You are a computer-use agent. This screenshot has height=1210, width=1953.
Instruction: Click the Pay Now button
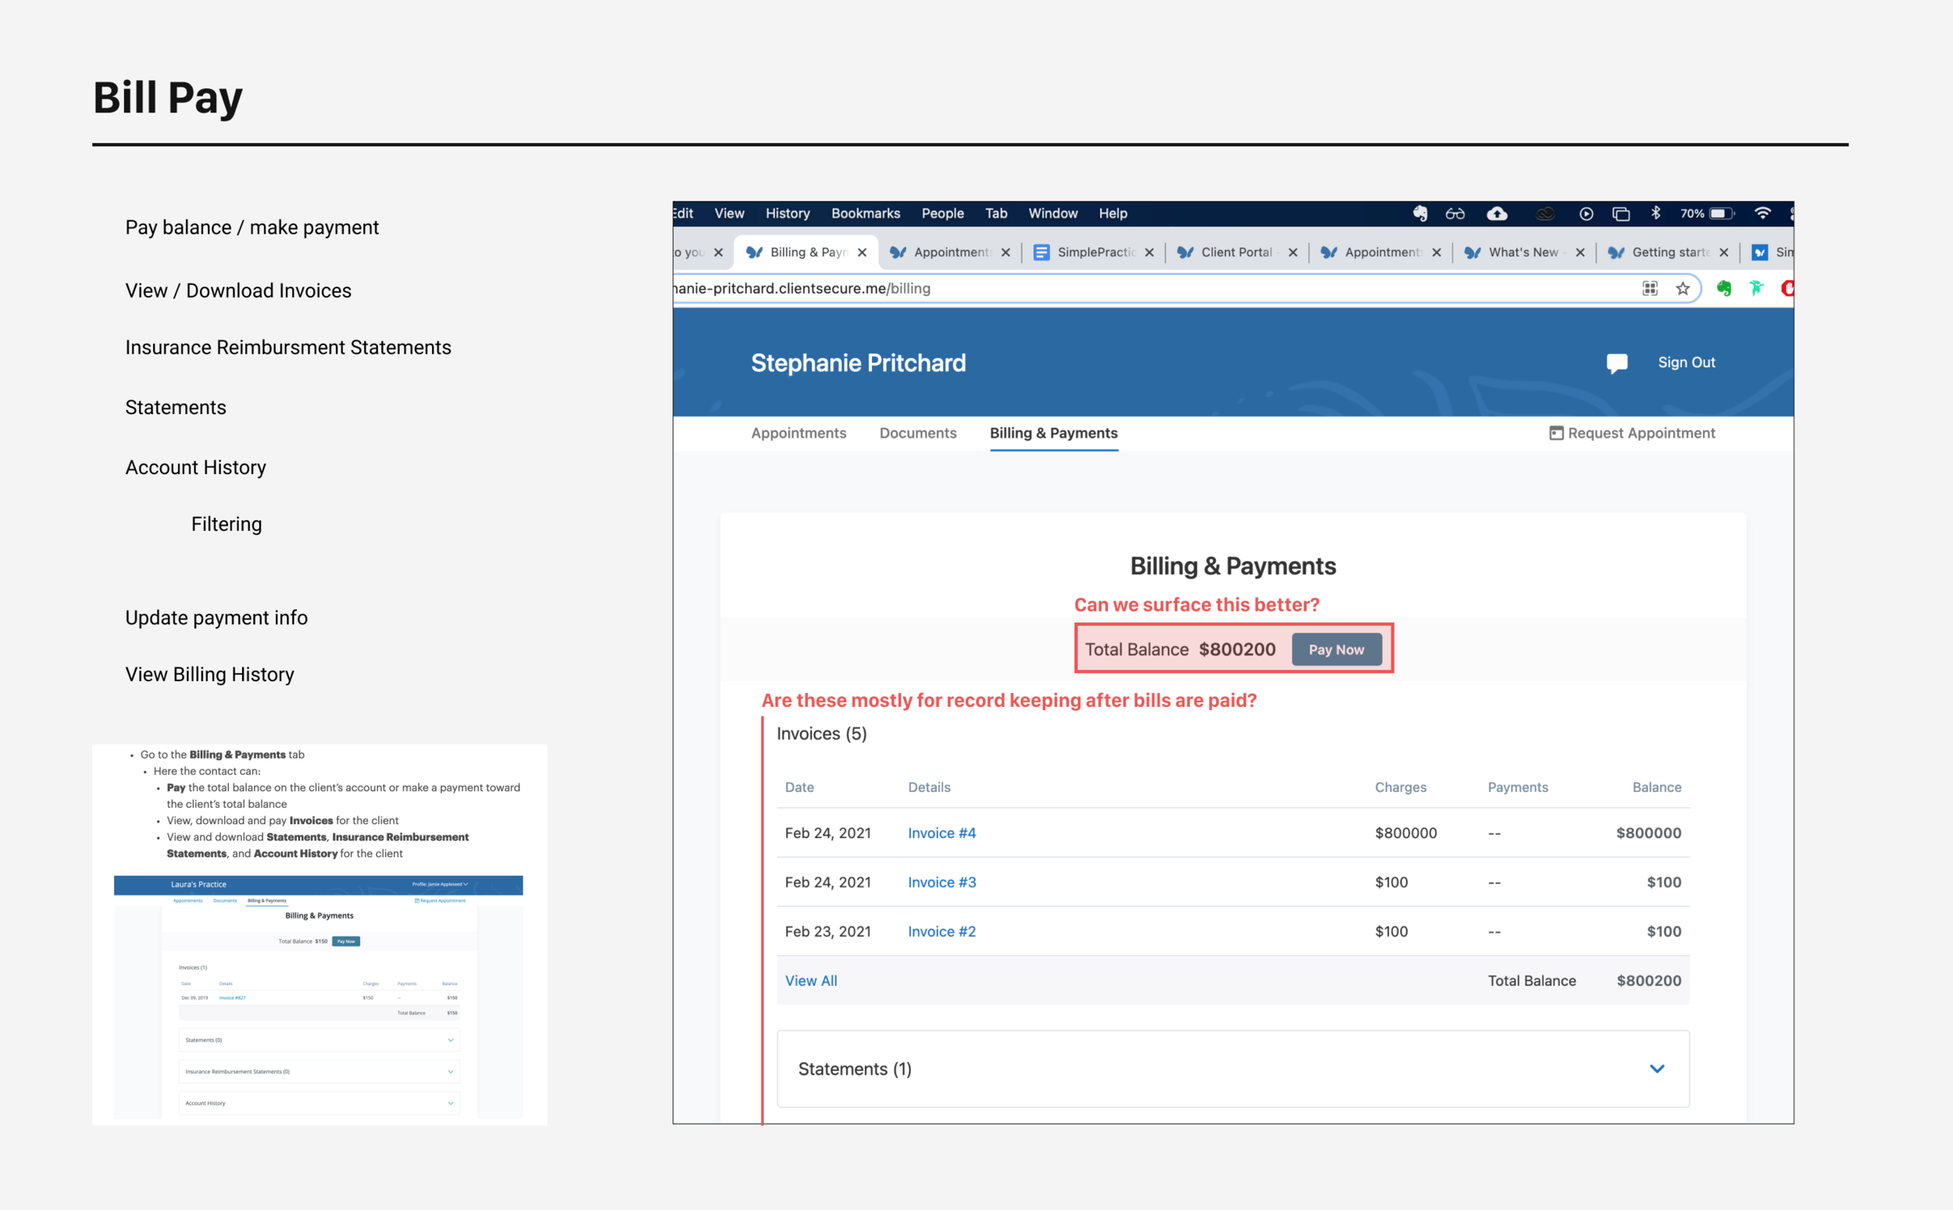coord(1336,649)
